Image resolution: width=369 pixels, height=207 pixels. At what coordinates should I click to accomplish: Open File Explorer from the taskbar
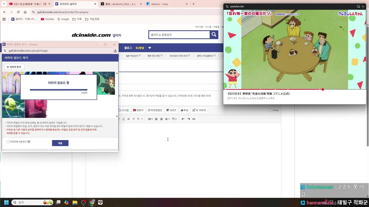pyautogui.click(x=75, y=202)
